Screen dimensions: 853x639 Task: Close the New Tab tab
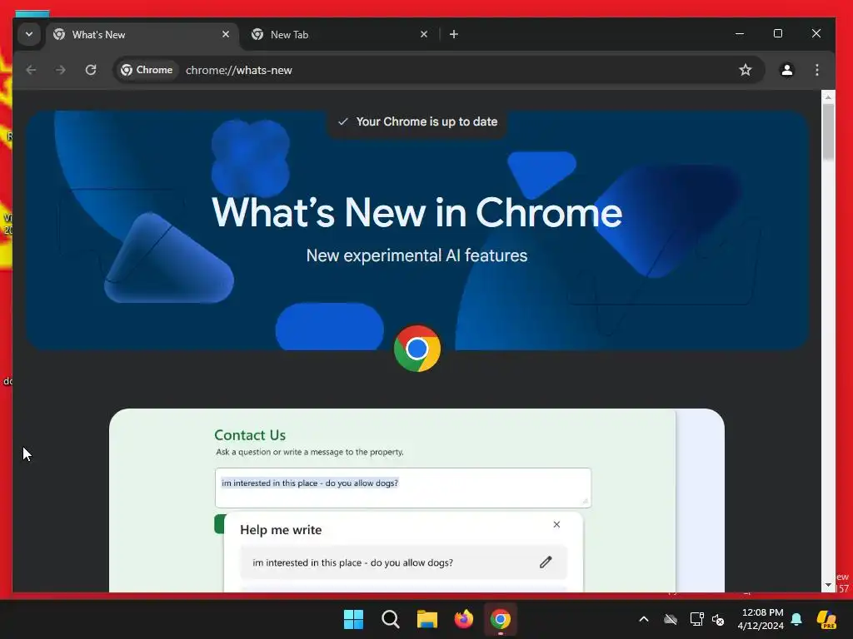coord(424,34)
